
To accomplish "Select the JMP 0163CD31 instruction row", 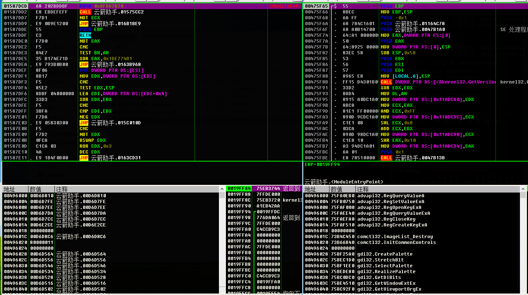I will pyautogui.click(x=115, y=158).
